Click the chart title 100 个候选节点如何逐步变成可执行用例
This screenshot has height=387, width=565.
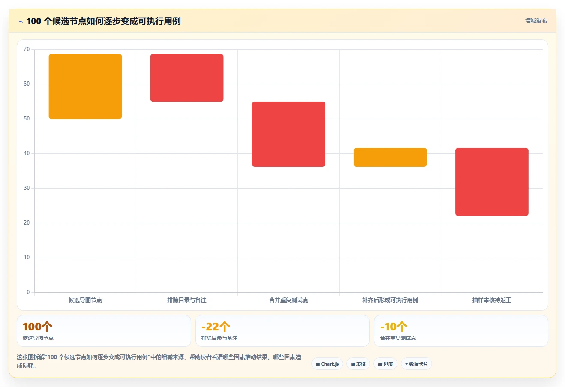(x=104, y=21)
